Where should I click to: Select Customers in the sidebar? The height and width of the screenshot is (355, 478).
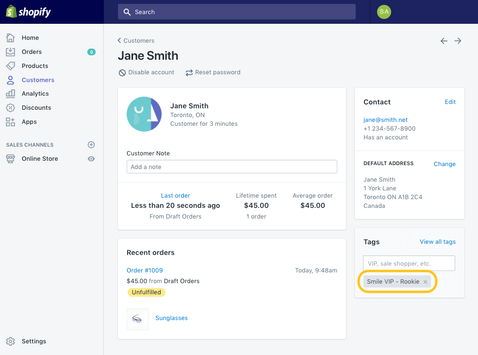coord(38,80)
